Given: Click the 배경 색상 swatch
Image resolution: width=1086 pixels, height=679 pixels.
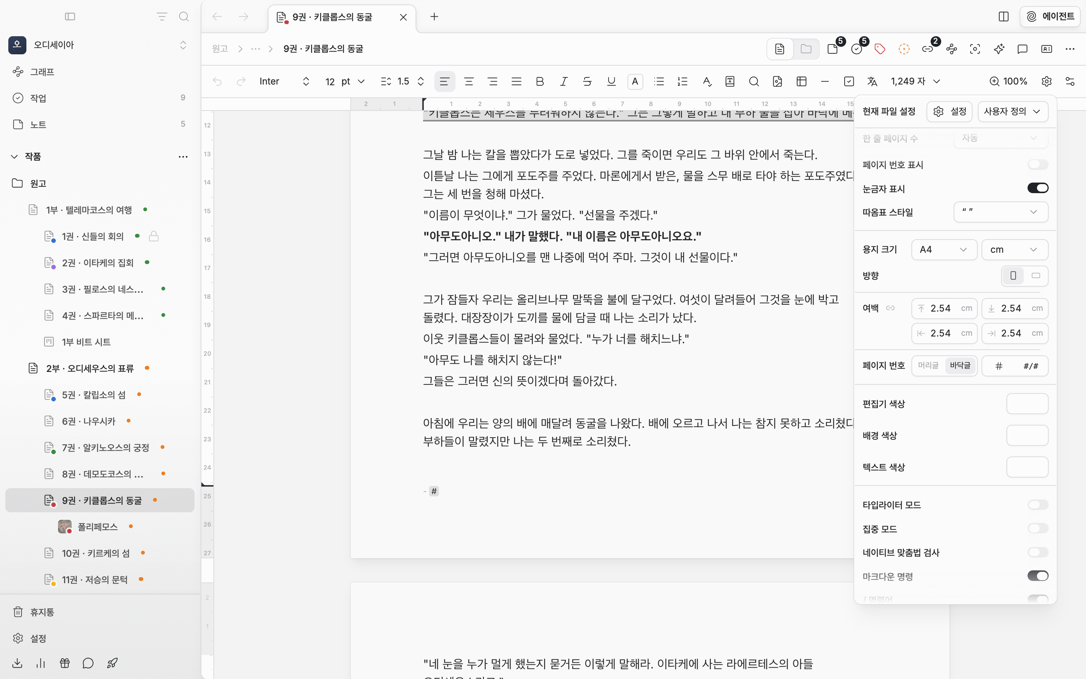Looking at the screenshot, I should pos(1027,436).
